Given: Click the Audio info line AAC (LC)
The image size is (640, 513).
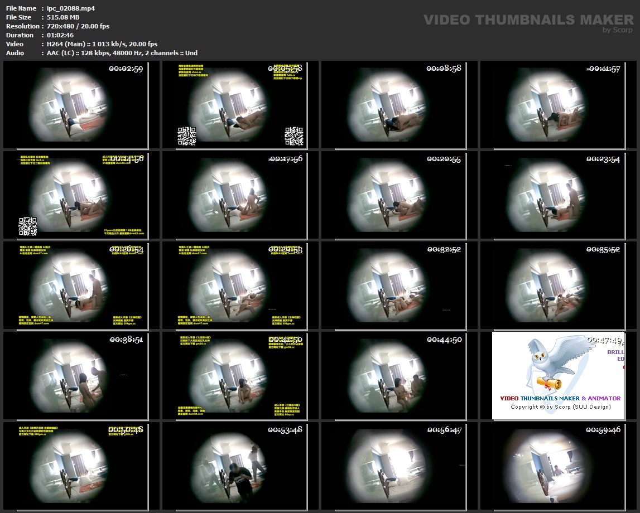Looking at the screenshot, I should point(122,53).
